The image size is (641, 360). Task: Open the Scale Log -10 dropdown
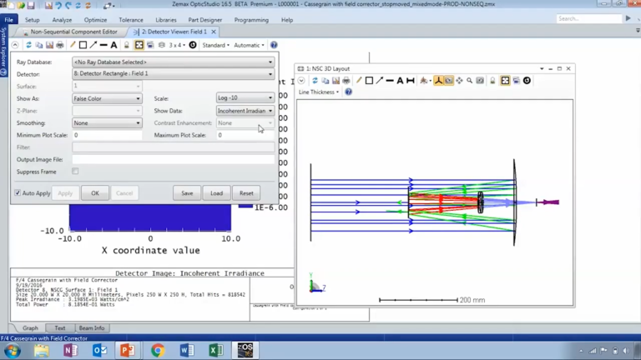coord(245,98)
